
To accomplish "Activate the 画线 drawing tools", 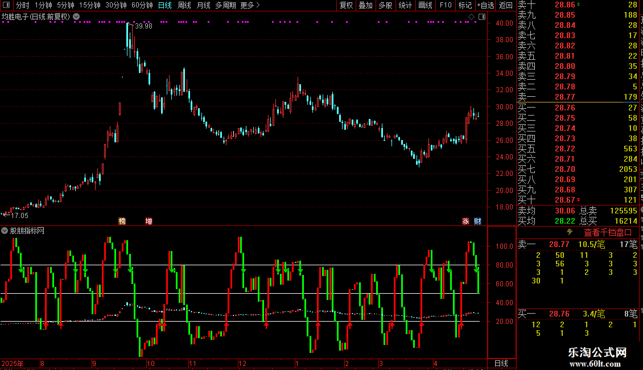I will [425, 5].
